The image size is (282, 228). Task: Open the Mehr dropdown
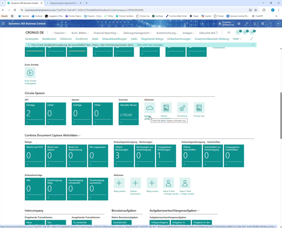(237, 39)
